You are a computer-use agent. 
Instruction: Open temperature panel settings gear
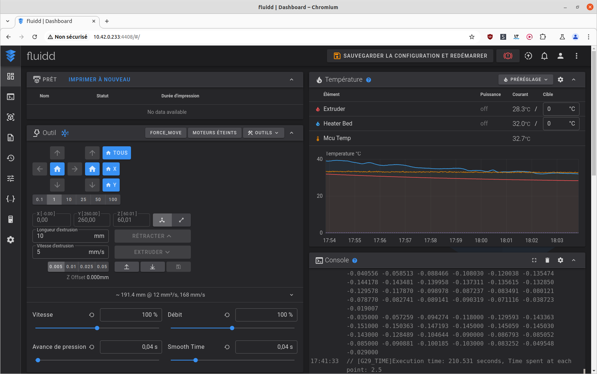(x=561, y=80)
